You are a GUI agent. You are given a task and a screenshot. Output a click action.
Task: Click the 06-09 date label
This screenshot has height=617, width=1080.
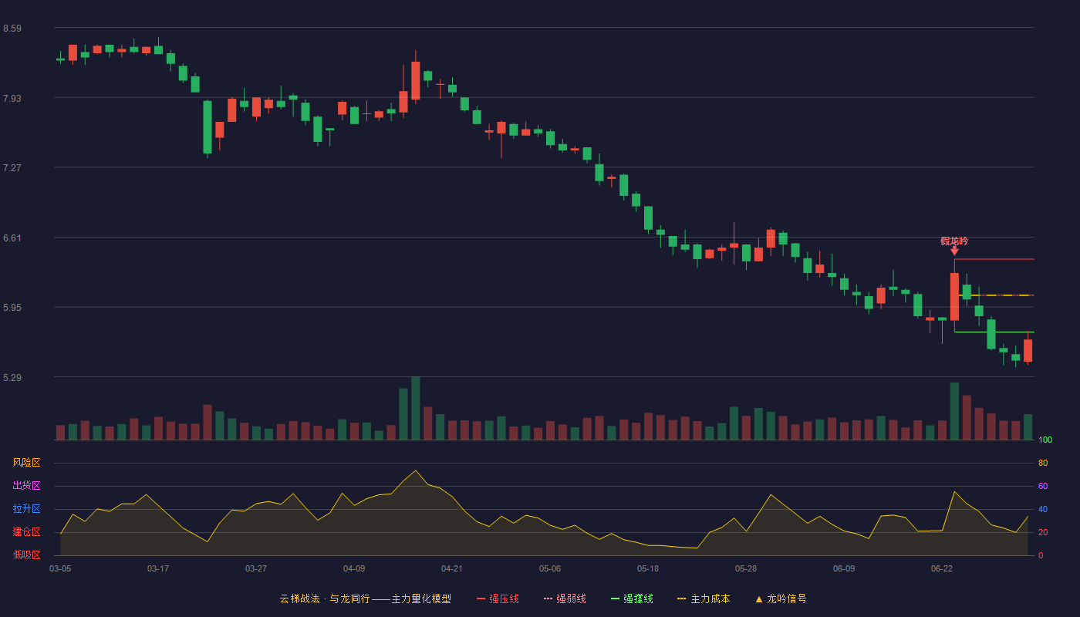844,568
